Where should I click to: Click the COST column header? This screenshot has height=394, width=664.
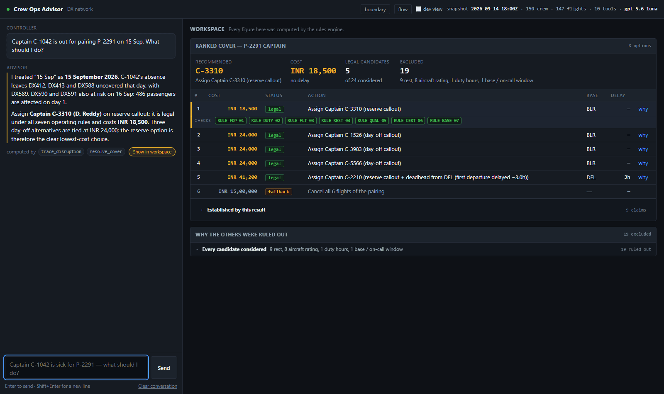(x=214, y=95)
